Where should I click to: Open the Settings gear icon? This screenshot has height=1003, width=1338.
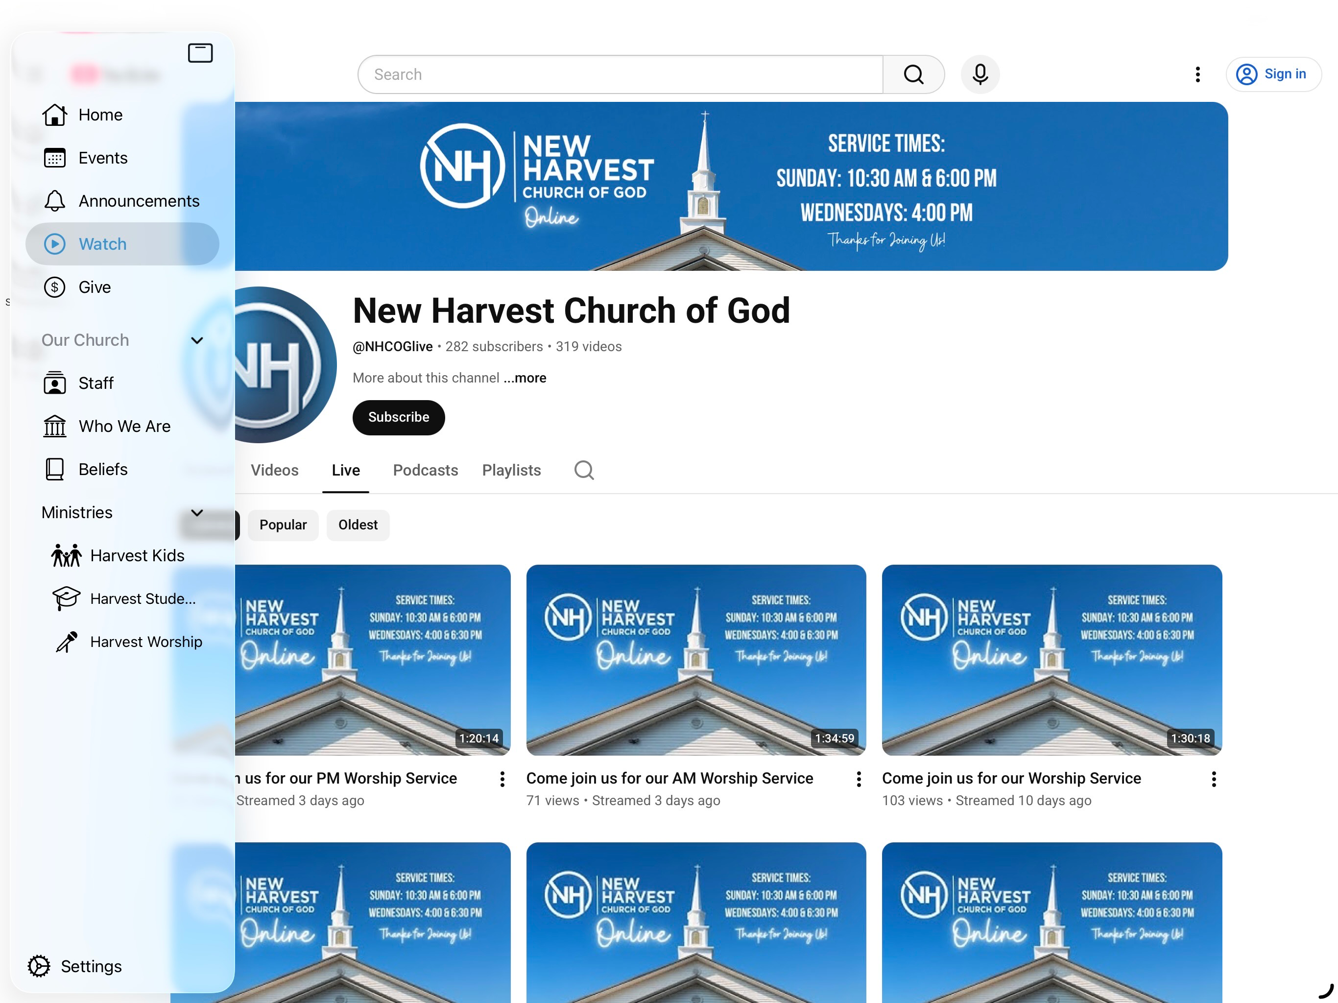(39, 966)
